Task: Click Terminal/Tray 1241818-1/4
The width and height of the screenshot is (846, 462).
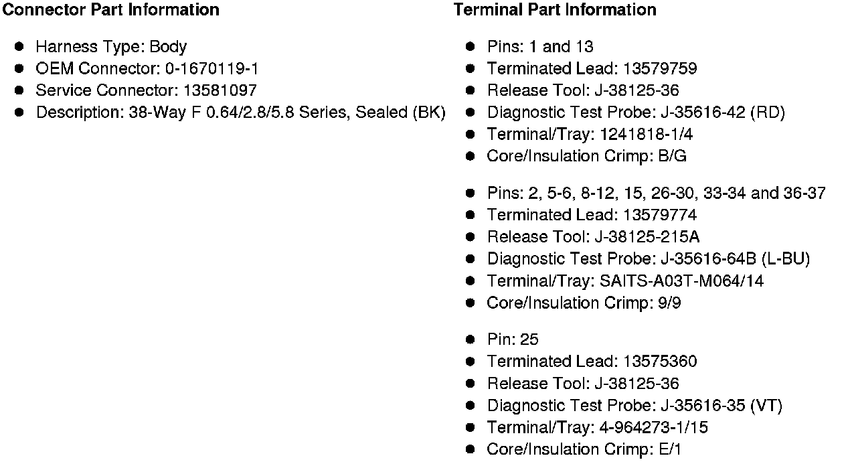Action: pos(590,135)
